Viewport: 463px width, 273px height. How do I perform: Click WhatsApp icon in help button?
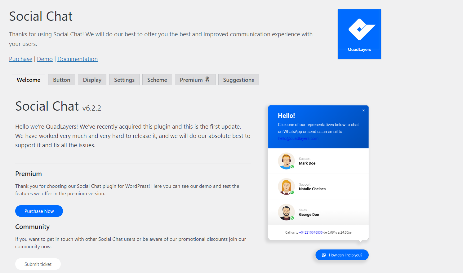click(x=324, y=255)
